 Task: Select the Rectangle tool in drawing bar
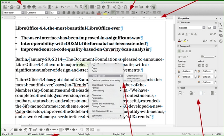[16, 130]
